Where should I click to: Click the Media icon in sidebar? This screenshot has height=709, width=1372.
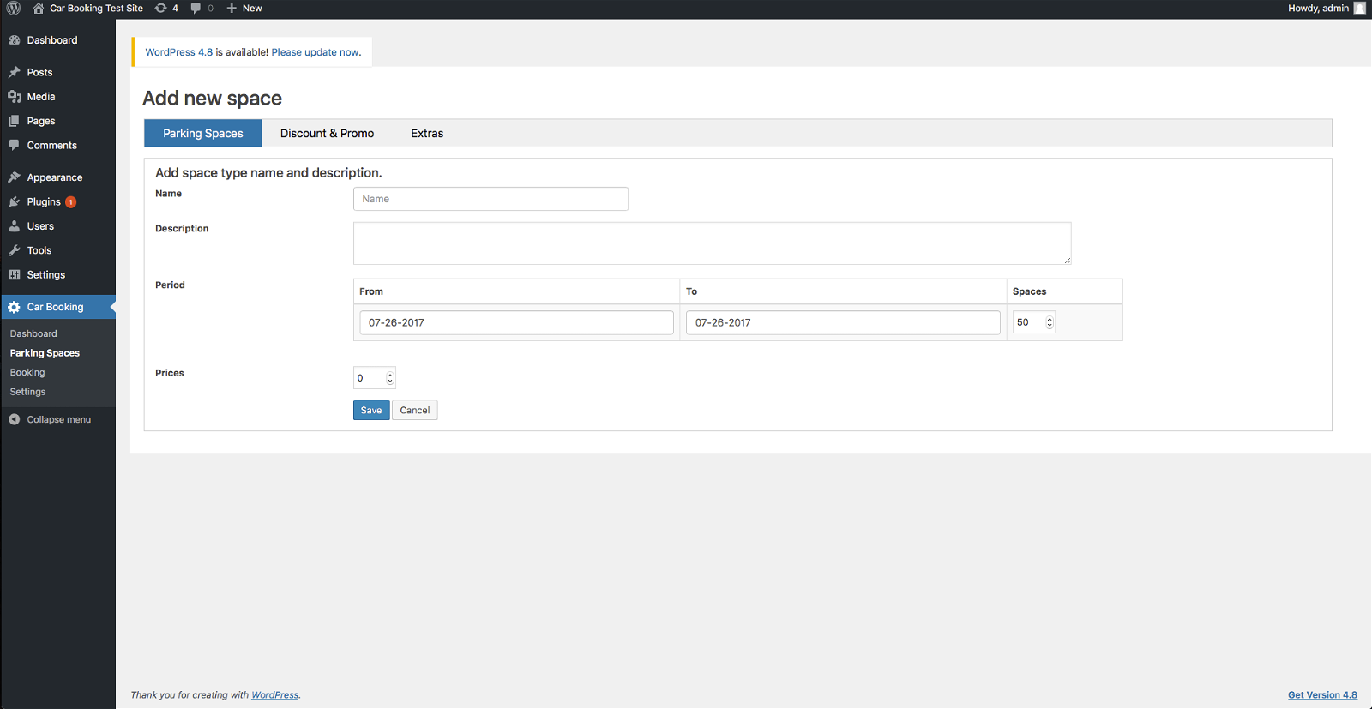(x=15, y=97)
